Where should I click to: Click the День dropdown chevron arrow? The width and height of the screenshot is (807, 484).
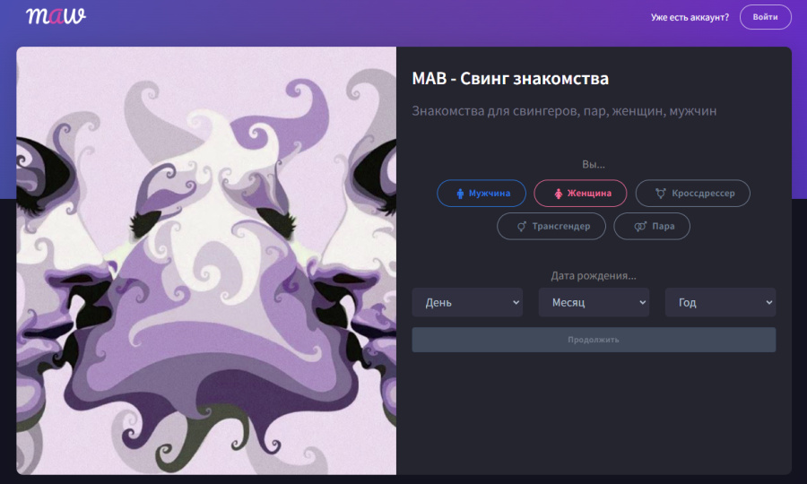(516, 302)
